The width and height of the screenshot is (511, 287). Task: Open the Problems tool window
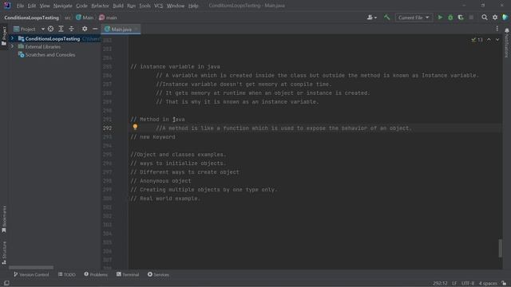coord(96,274)
